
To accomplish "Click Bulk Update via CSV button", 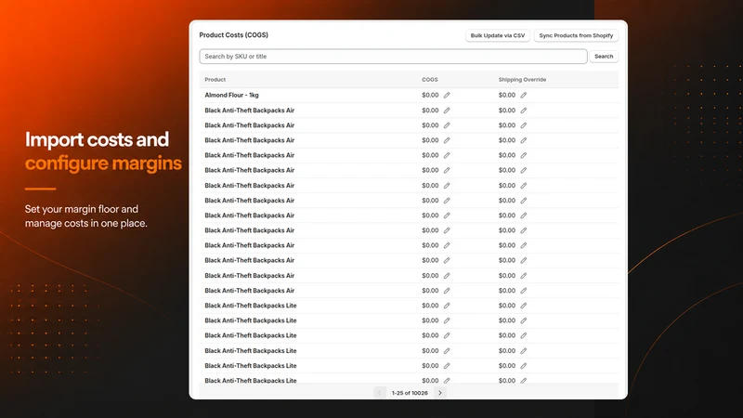I will coord(498,35).
